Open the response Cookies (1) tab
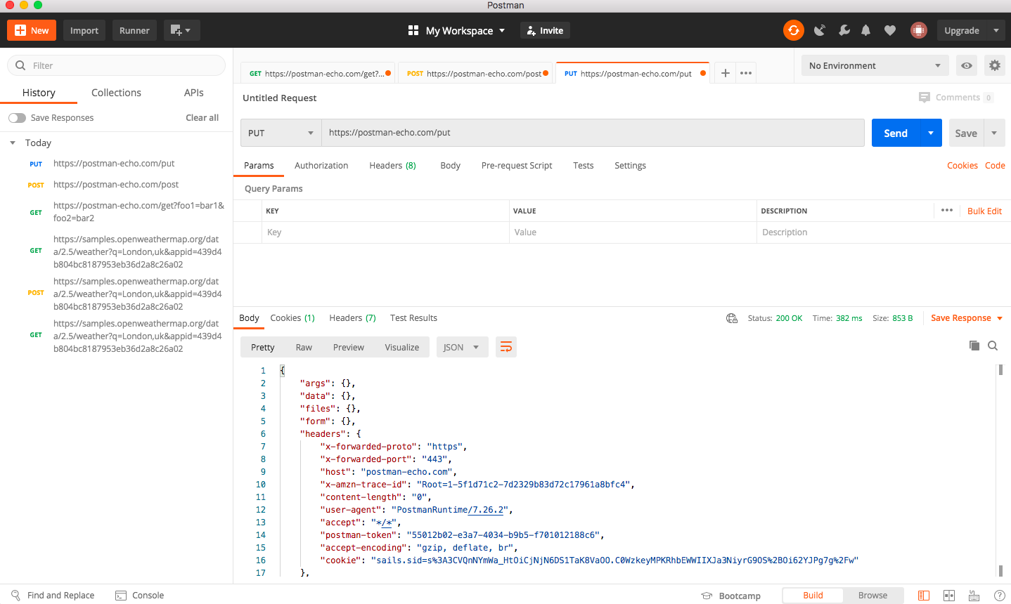The height and width of the screenshot is (604, 1011). (x=292, y=318)
